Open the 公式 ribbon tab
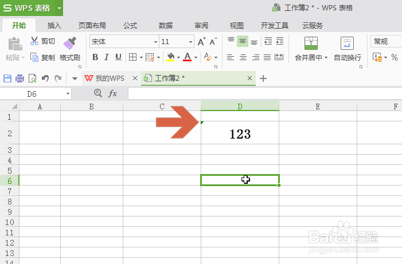 (130, 25)
